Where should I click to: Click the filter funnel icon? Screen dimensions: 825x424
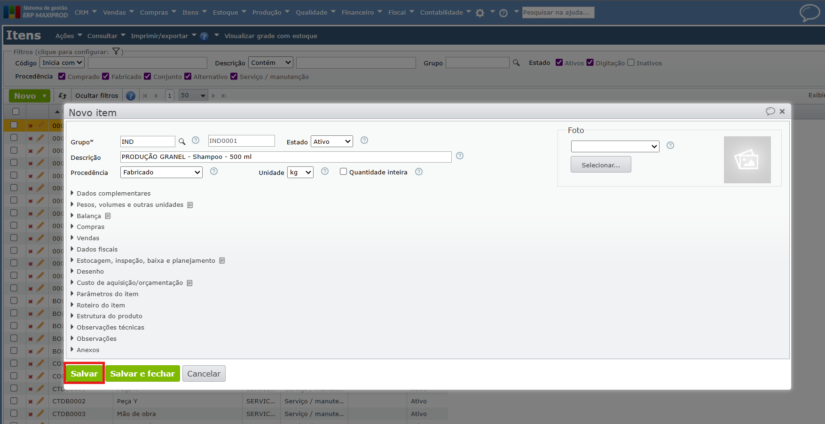point(116,52)
